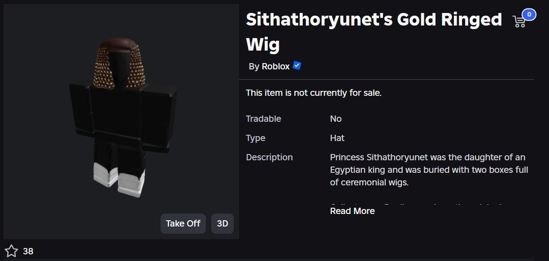The height and width of the screenshot is (261, 549).
Task: Click the item title Sithathoryunet's Gold Ringed Wig
Action: pos(374,32)
